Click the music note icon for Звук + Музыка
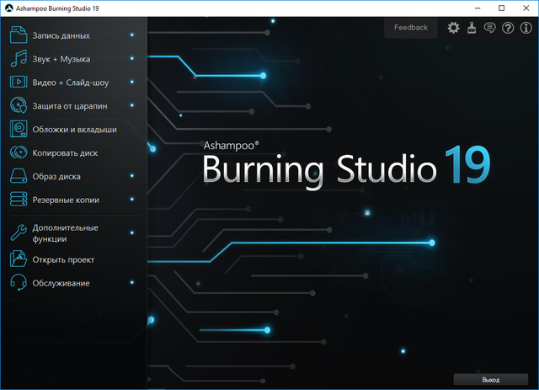This screenshot has width=539, height=390. tap(19, 59)
